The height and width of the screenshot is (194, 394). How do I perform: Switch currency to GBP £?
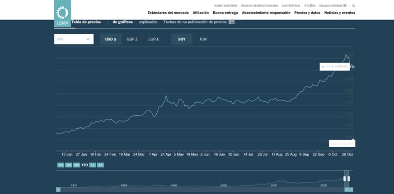[x=132, y=39]
